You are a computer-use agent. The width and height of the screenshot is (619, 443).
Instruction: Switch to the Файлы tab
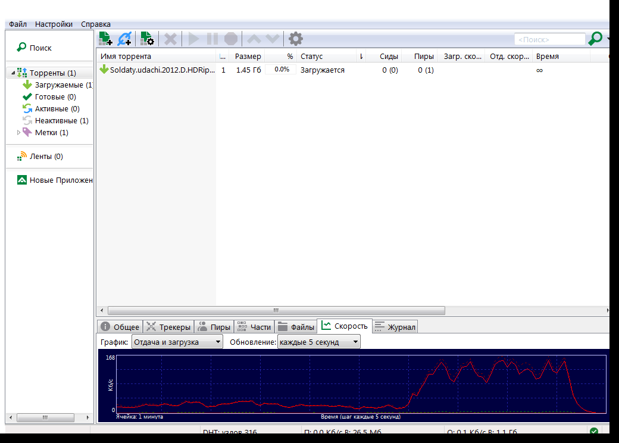[296, 327]
